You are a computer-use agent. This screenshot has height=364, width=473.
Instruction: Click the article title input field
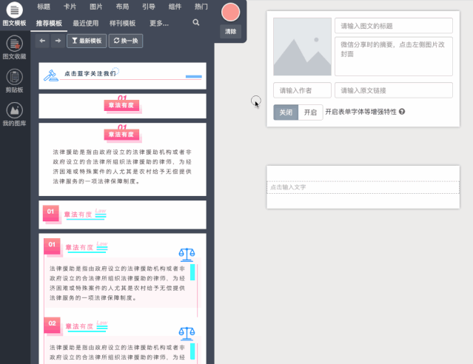(394, 26)
